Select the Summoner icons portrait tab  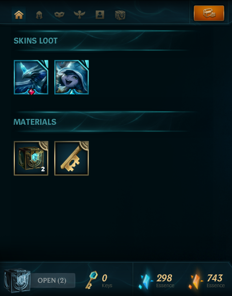coord(100,15)
